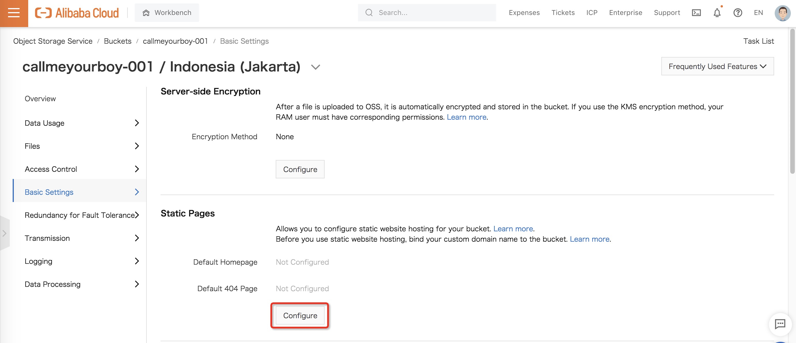796x343 pixels.
Task: Open the notifications bell
Action: click(x=717, y=13)
